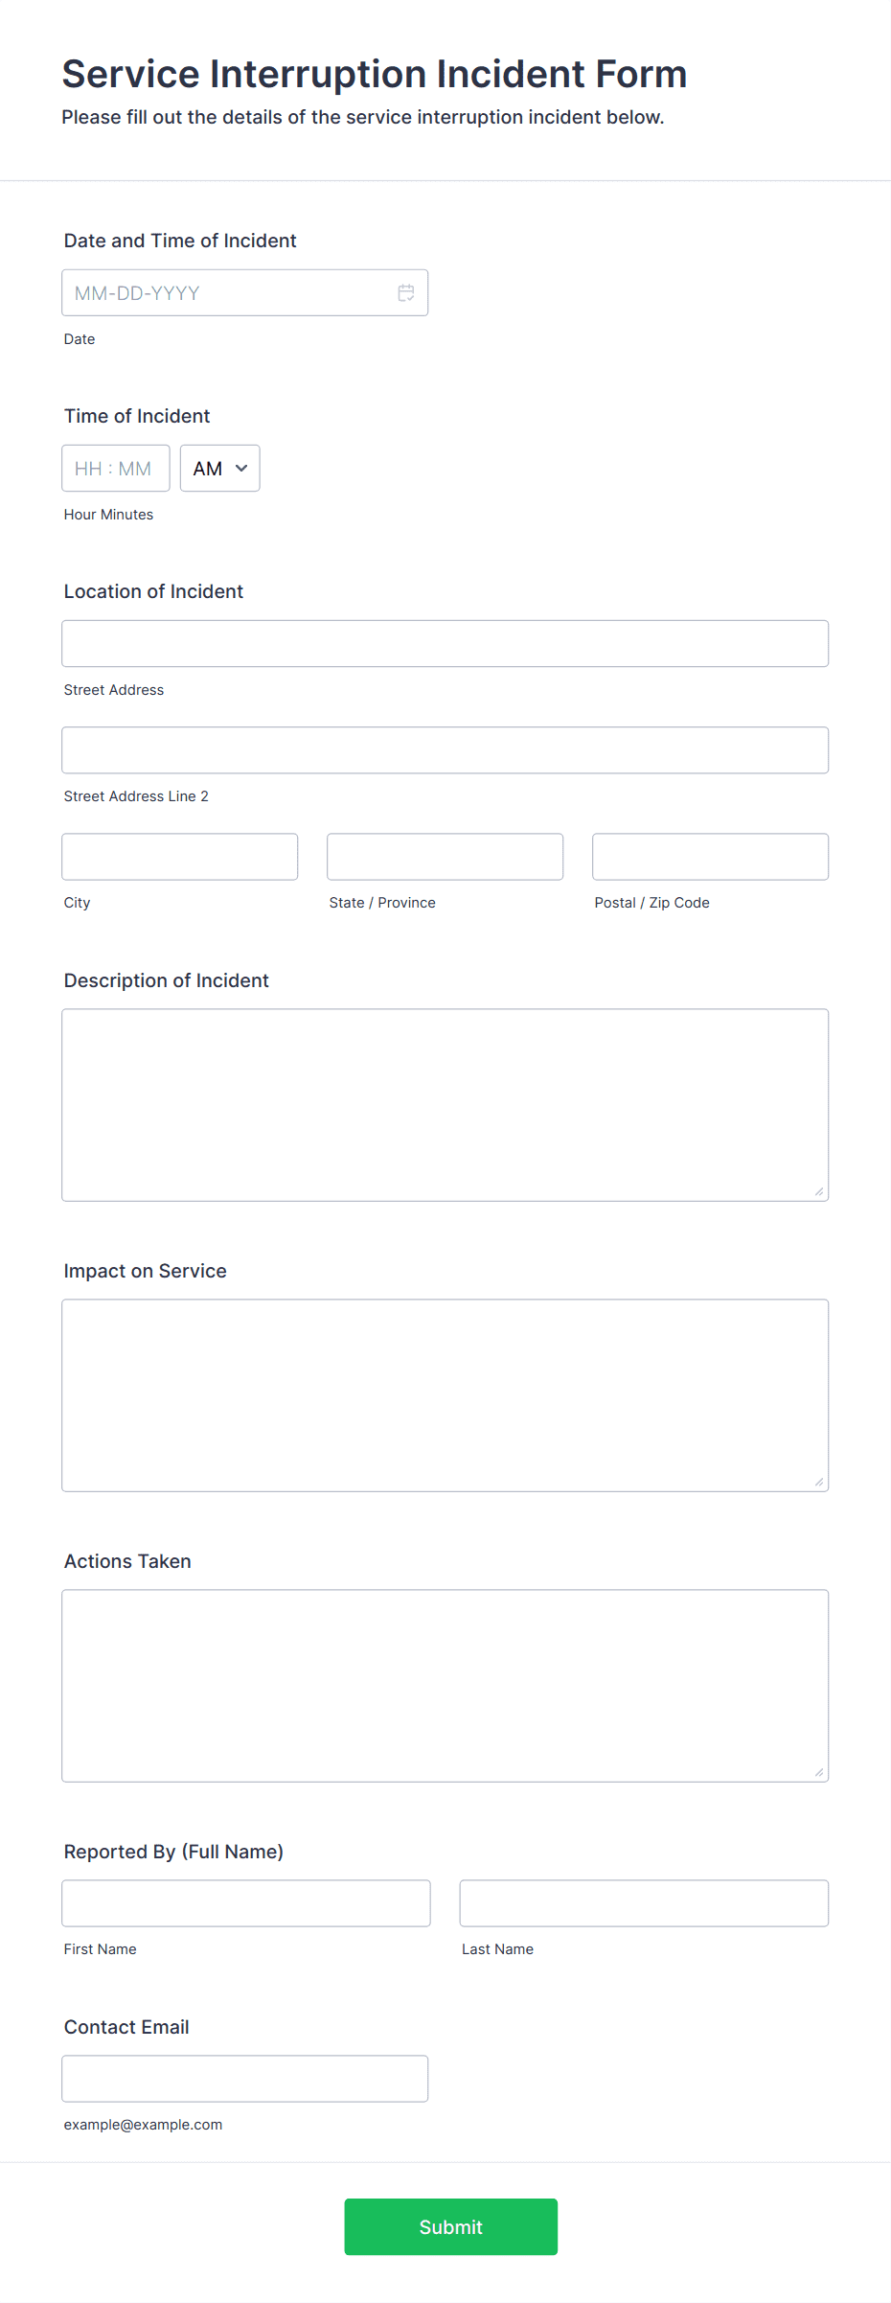891x2303 pixels.
Task: Click the resize grip of Description textarea
Action: tap(820, 1191)
